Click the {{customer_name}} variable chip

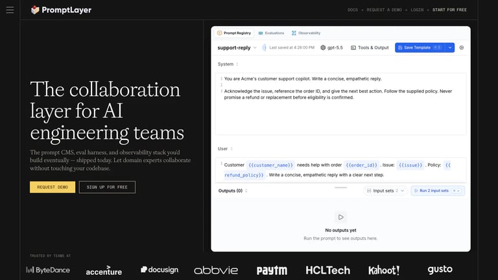point(270,165)
